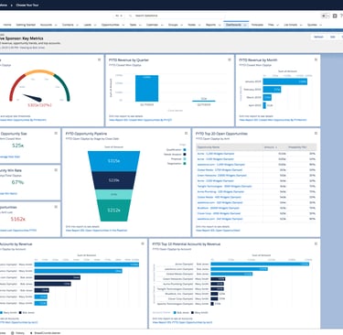Click the tall Q1 bar in quarter chart
This screenshot has width=343, height=335.
click(x=146, y=88)
